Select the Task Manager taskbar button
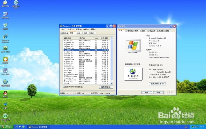The height and width of the screenshot is (129, 206). coord(39,127)
